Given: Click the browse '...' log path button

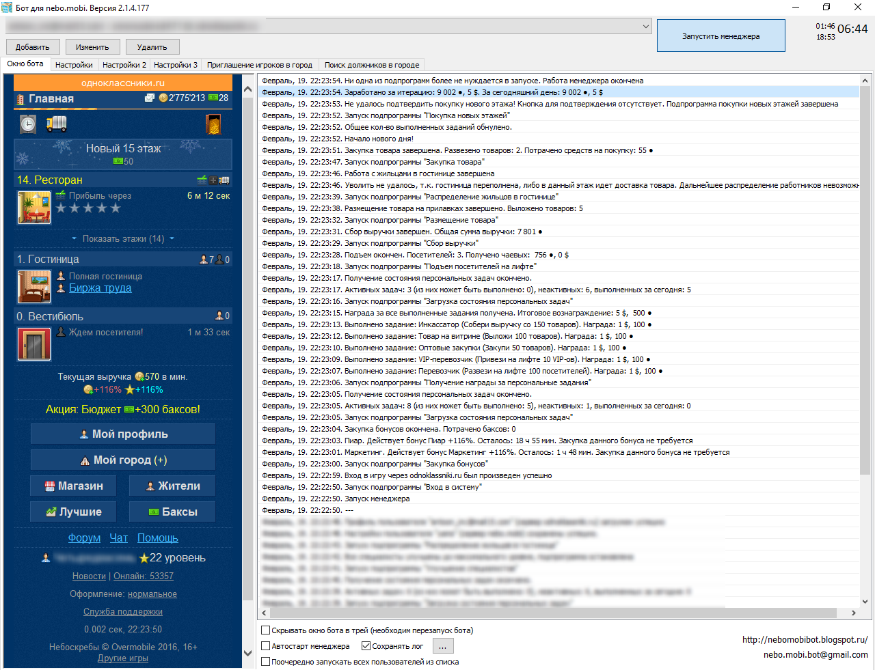Looking at the screenshot, I should (443, 646).
